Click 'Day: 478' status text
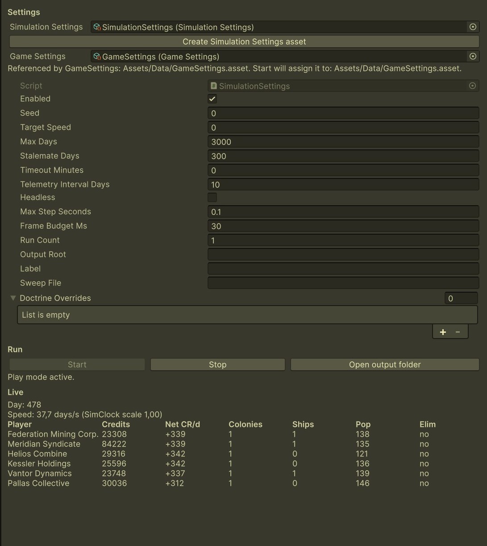This screenshot has height=546, width=487. tap(24, 405)
